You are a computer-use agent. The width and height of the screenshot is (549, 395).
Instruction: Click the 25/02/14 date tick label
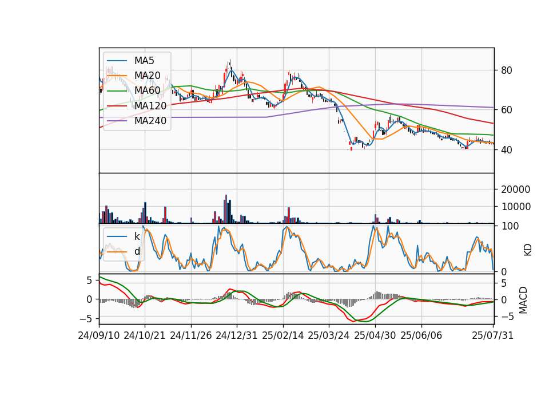pos(283,335)
